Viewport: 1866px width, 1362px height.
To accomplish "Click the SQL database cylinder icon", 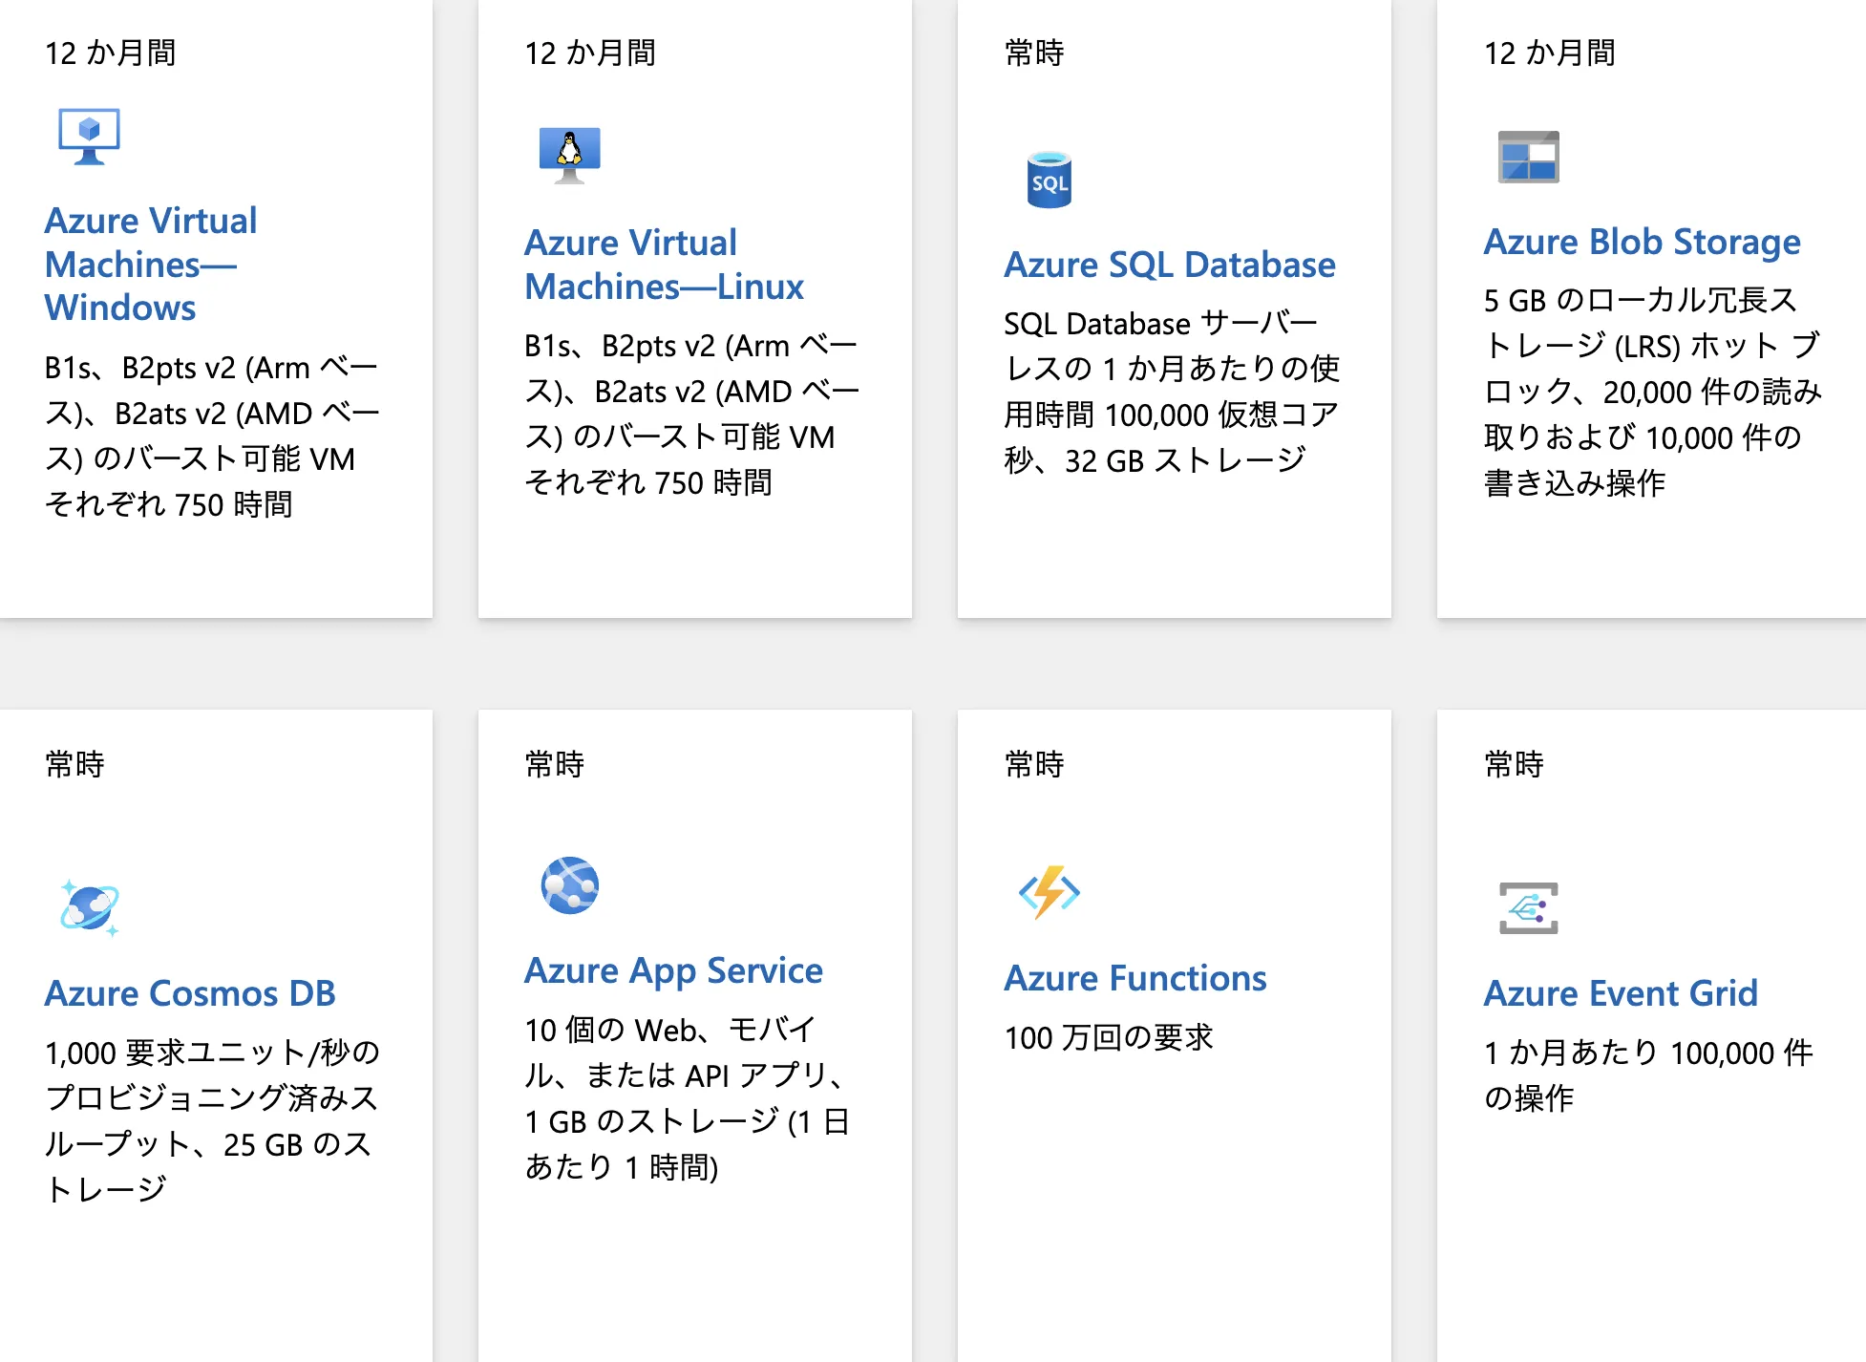I will (1050, 180).
